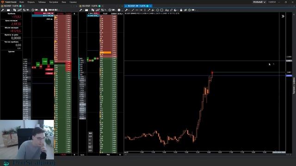Open РЕАЛЬНЫЙ account mode dropdown
Image resolution: width=296 pixels, height=166 pixels.
tap(259, 2)
